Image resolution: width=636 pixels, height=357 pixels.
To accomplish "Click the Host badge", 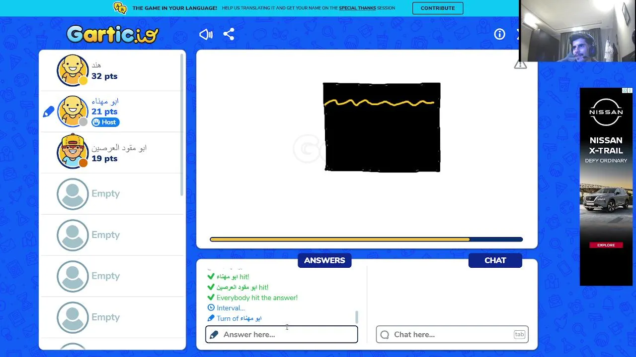I will coord(105,122).
